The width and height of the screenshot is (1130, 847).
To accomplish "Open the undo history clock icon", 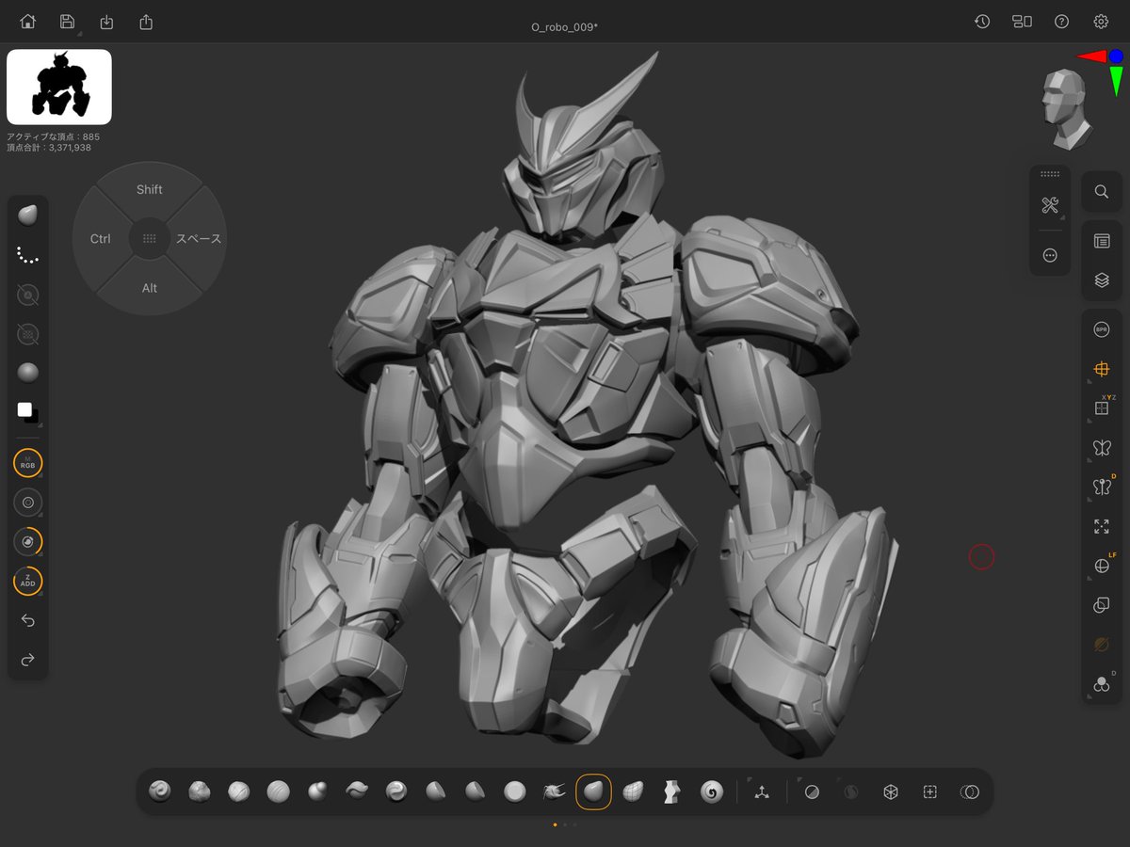I will coord(982,22).
